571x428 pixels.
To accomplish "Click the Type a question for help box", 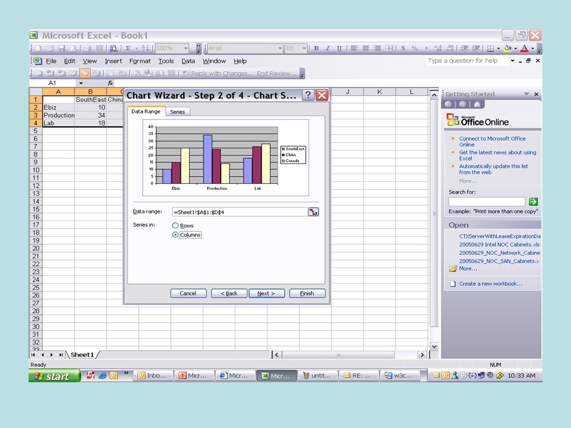I will [468, 61].
